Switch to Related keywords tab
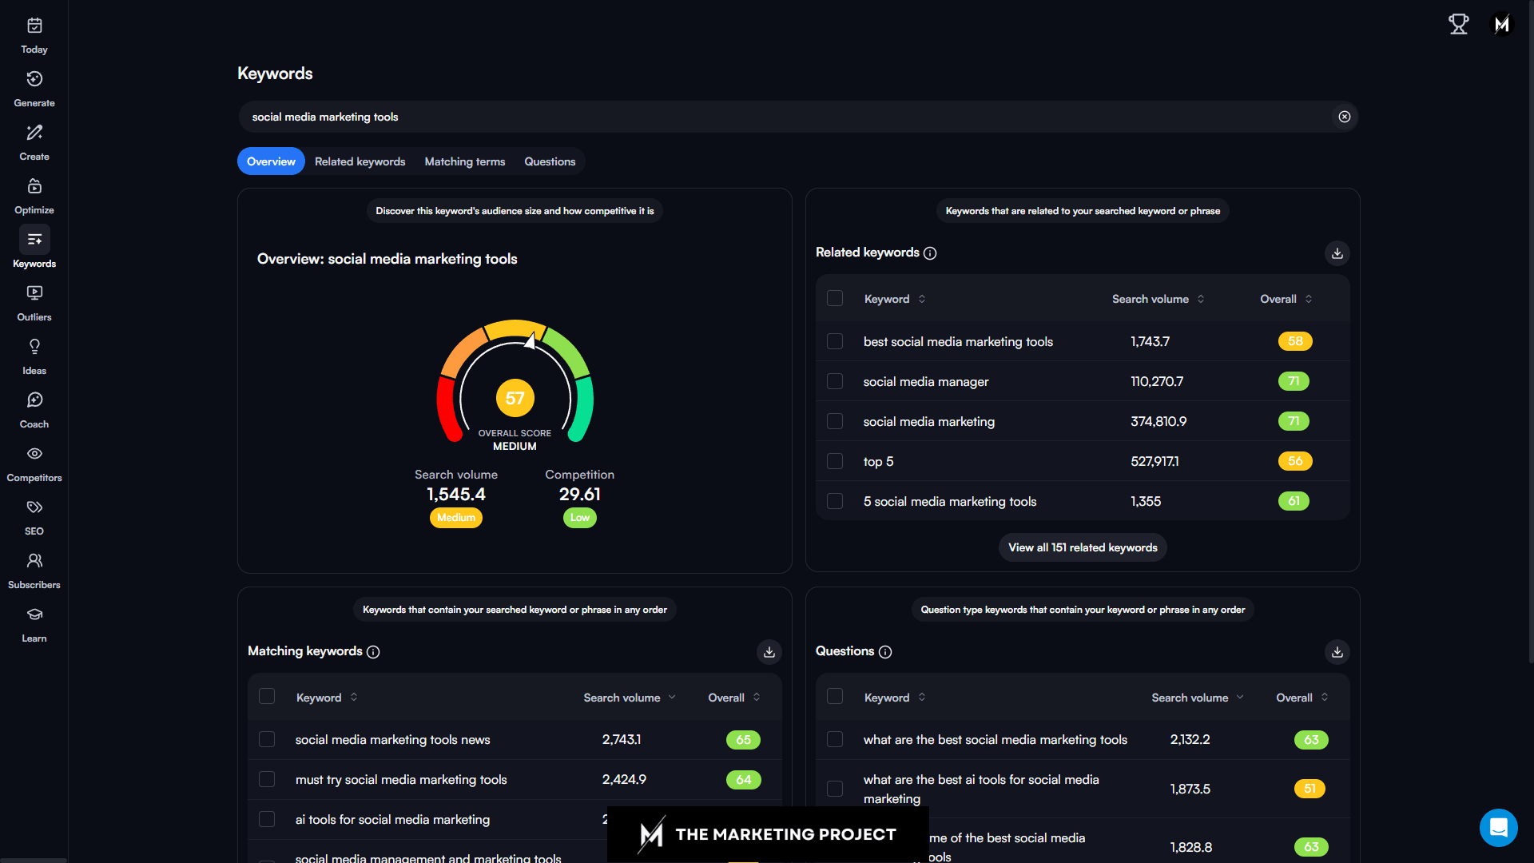The height and width of the screenshot is (863, 1534). [x=360, y=161]
